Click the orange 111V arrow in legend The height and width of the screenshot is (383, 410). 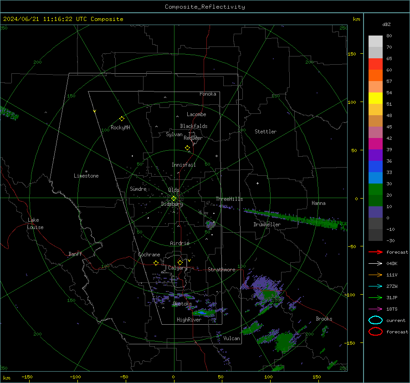click(375, 275)
